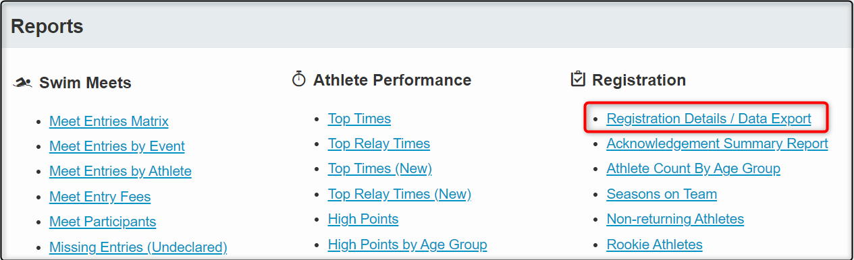The image size is (854, 260).
Task: View the High Points report
Action: (363, 219)
